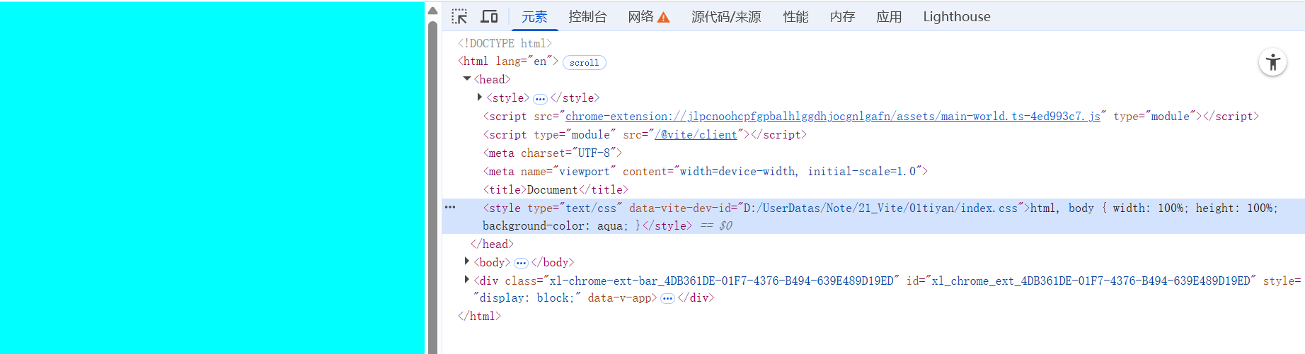Select the meta charset UTF-8 line

tap(553, 153)
